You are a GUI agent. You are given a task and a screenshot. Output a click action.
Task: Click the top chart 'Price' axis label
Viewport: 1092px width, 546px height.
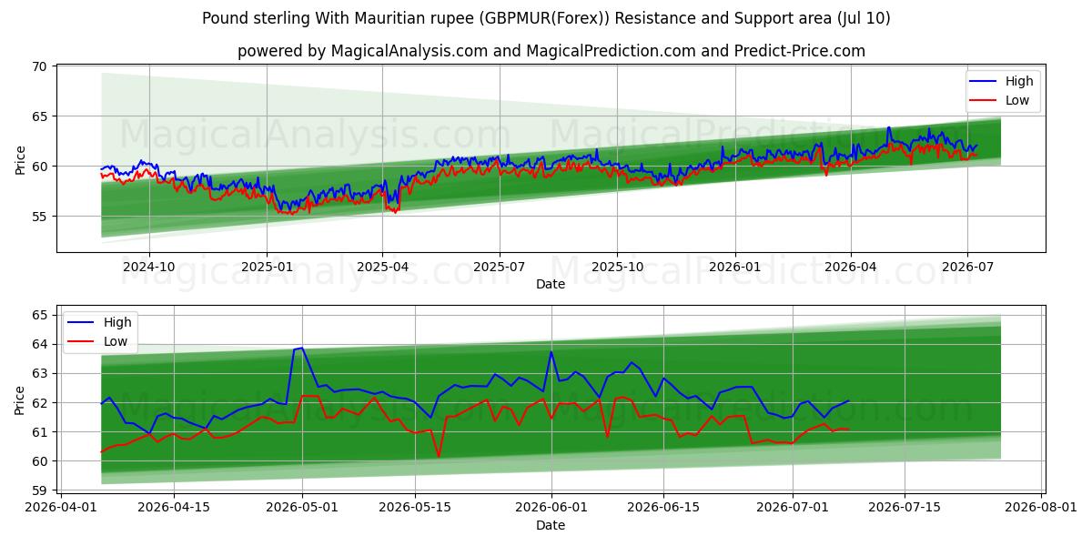20,157
